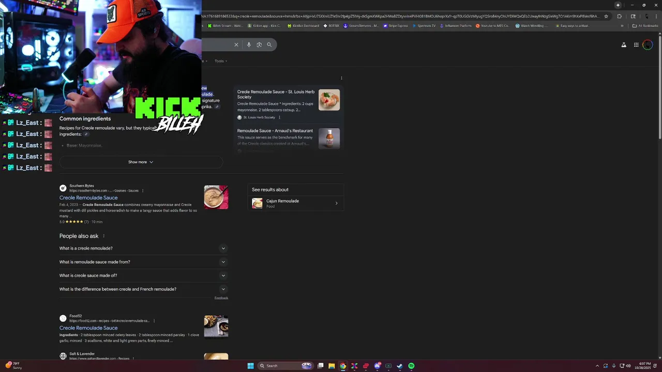Open options for St. Louis Herb Society source
This screenshot has height=372, width=662.
pyautogui.click(x=279, y=117)
